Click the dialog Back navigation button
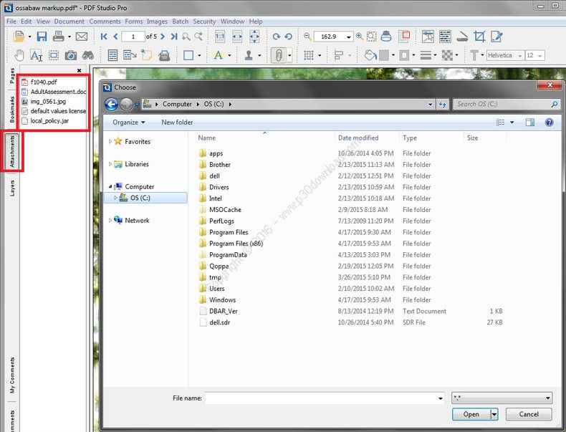Screen dimensions: 566x432 [x=112, y=105]
